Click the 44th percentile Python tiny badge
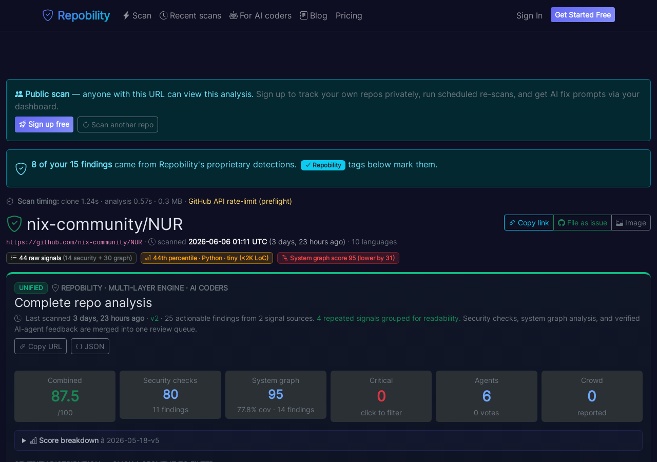This screenshot has width=657, height=462. pos(207,258)
